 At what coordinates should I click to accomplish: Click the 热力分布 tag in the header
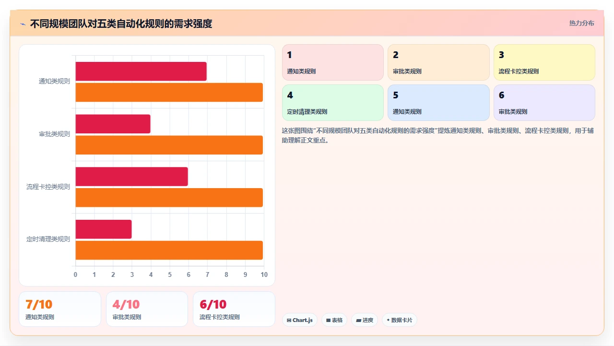pyautogui.click(x=581, y=23)
